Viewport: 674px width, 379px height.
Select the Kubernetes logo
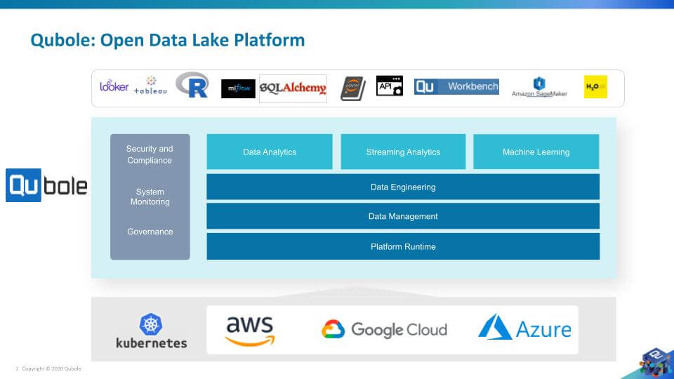click(x=152, y=331)
